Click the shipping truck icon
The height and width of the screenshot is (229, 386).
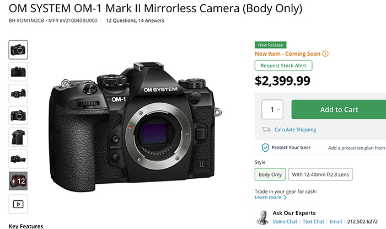pos(266,130)
